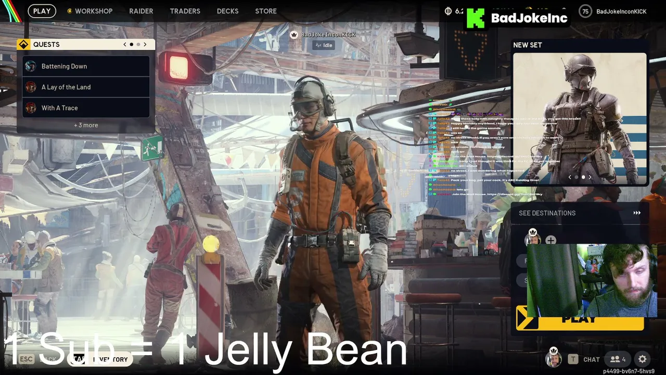This screenshot has width=666, height=375.
Task: Open the A Lay of the Land quest
Action: tap(86, 87)
